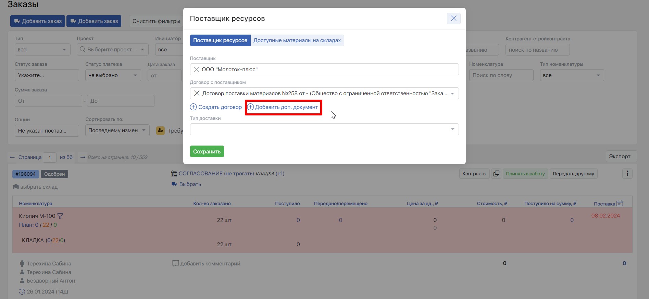
Task: Click the Экспорт button
Action: 620,156
